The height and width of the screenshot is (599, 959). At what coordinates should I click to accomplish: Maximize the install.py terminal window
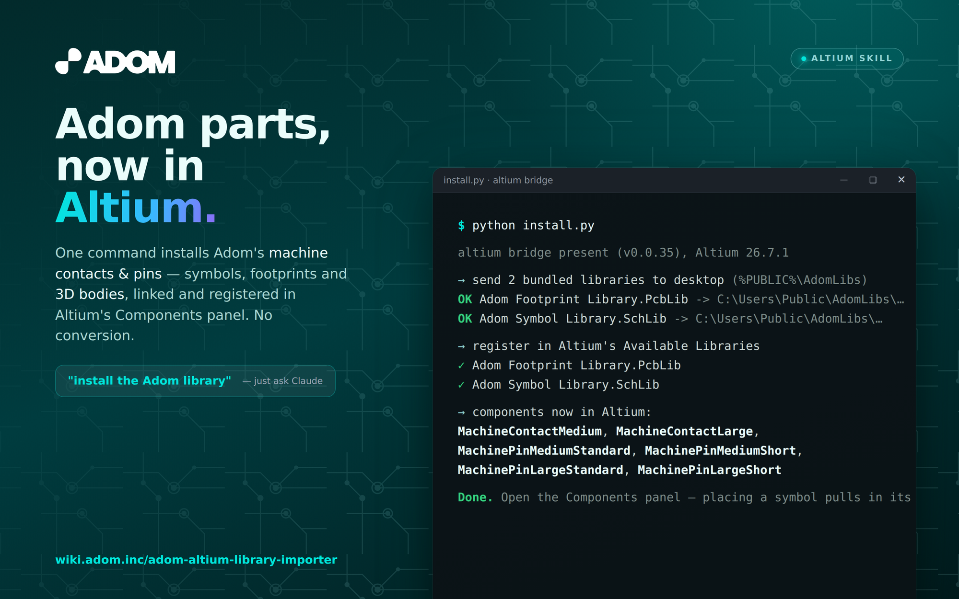tap(873, 180)
